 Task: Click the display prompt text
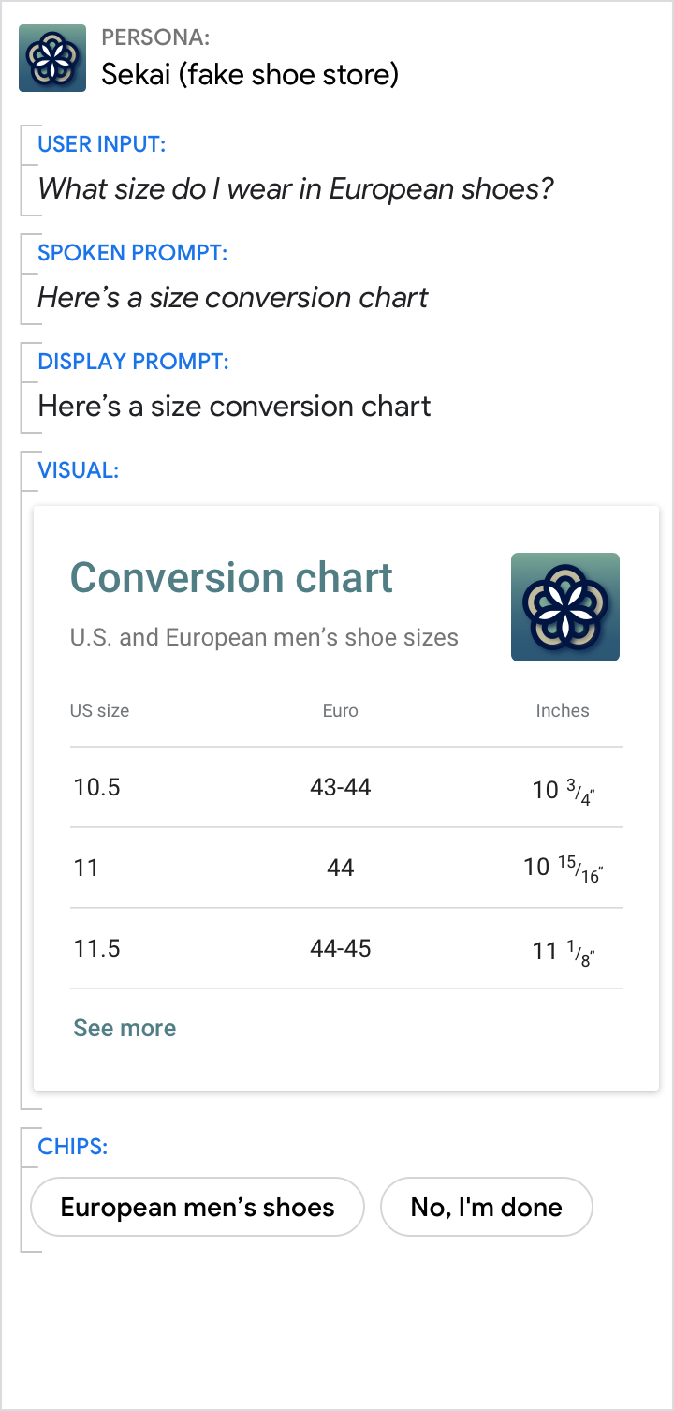click(234, 407)
